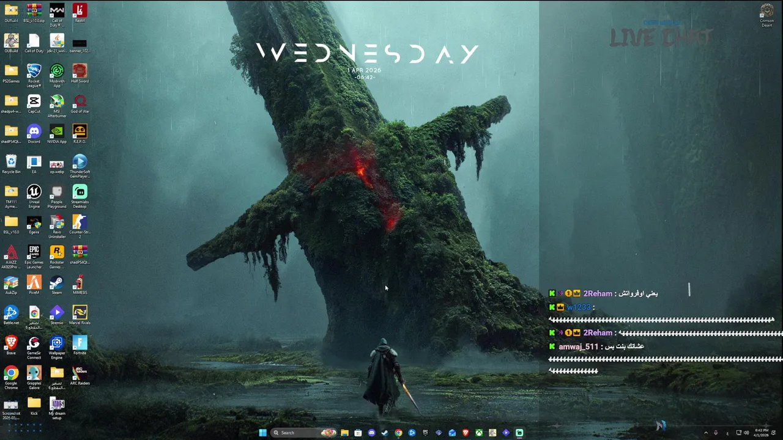Open Rocket League desktop shortcut
Image resolution: width=783 pixels, height=440 pixels.
[x=34, y=75]
